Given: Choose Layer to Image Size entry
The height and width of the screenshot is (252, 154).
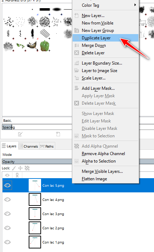Looking at the screenshot, I should tap(105, 70).
